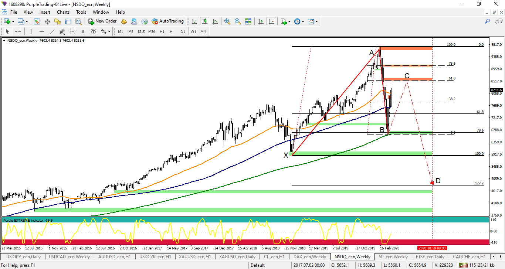Screen dimensions: 505x269
Task: Open the Insert menu
Action: [45, 12]
